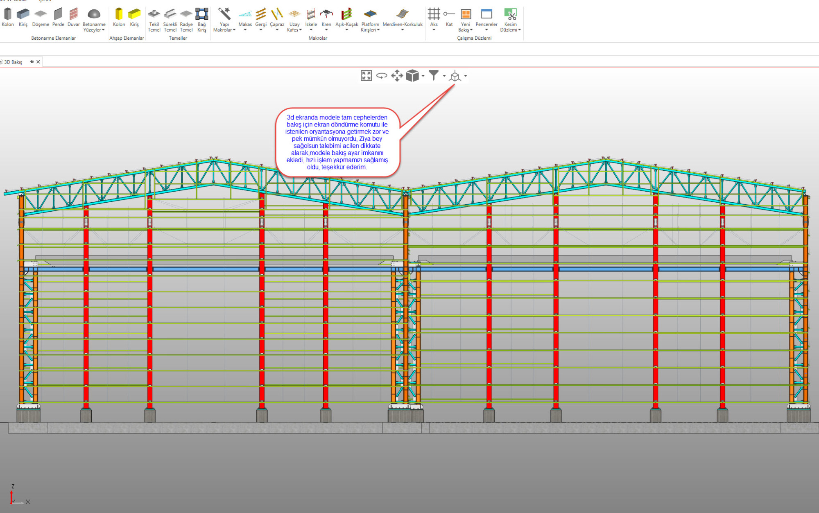Viewport: 819px width, 513px height.
Task: Expand the Makas truss dropdown
Action: click(245, 29)
